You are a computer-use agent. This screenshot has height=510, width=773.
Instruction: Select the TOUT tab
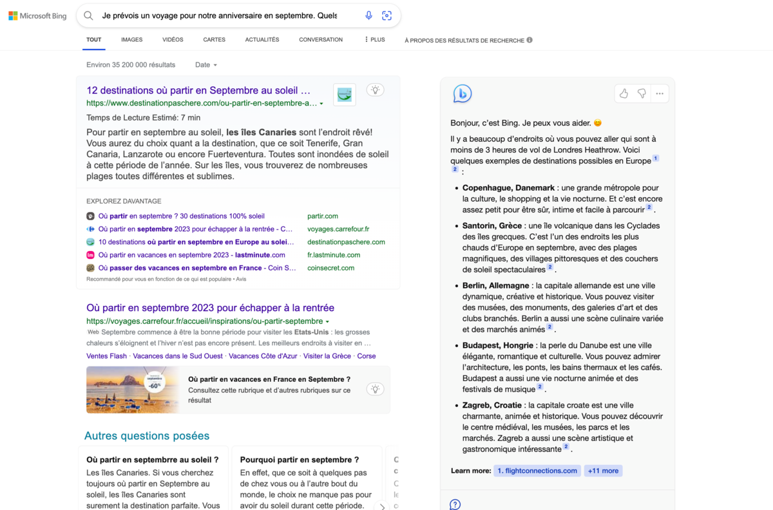94,40
